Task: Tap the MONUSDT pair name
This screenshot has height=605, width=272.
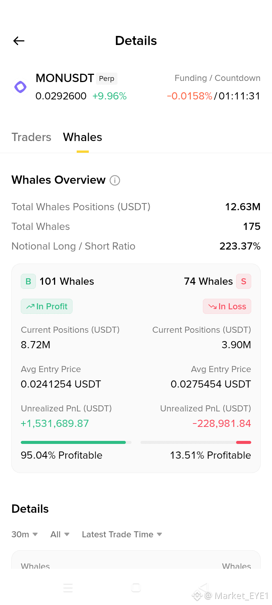Action: [65, 78]
